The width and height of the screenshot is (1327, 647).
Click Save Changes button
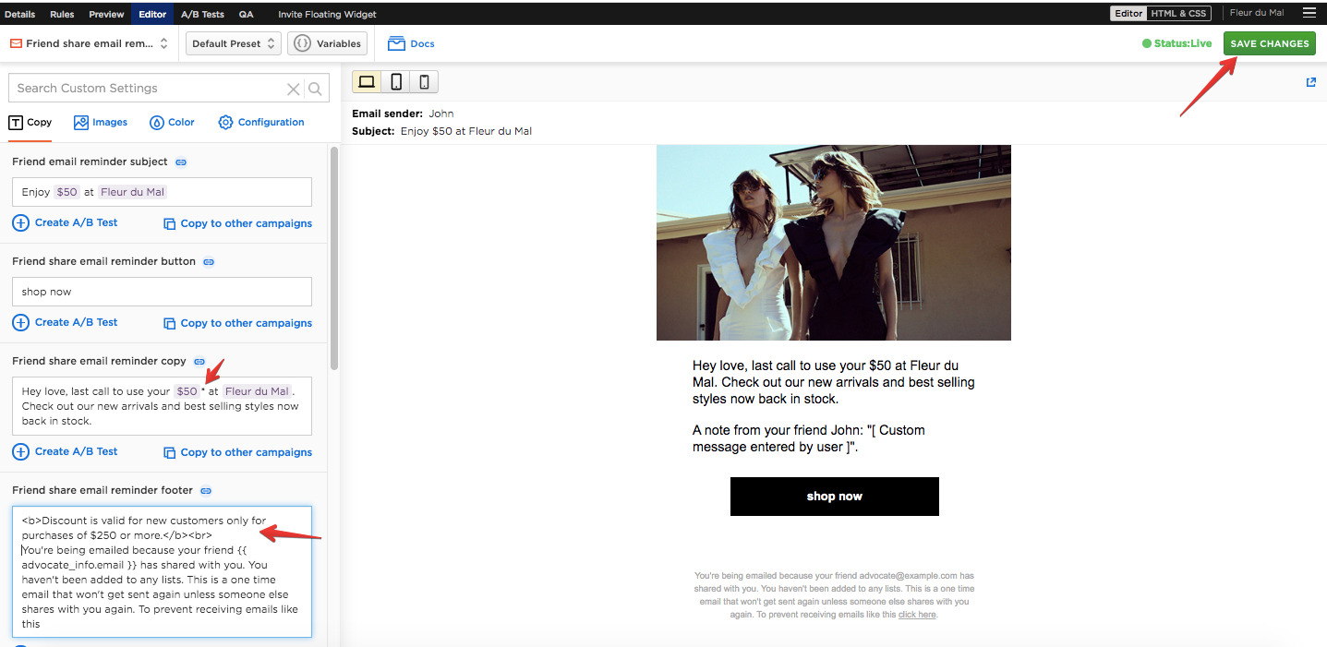[1270, 43]
